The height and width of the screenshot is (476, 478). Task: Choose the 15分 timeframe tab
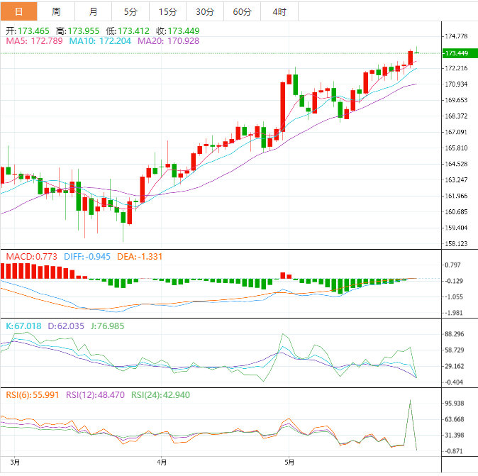[167, 12]
